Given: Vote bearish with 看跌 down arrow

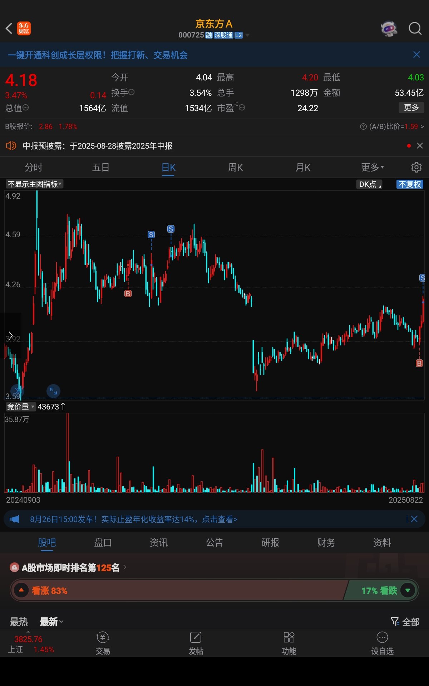Looking at the screenshot, I should point(408,590).
